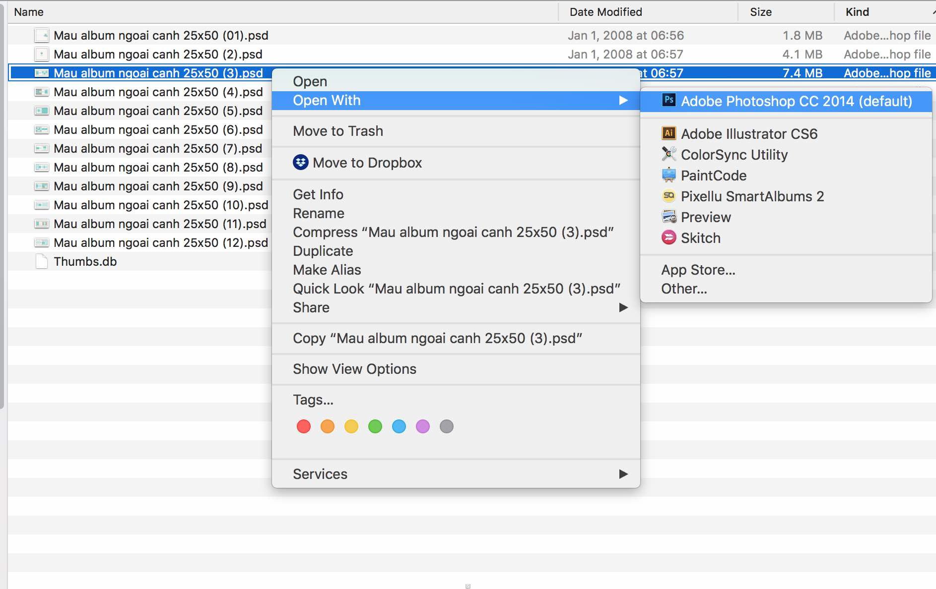Viewport: 936px width, 589px height.
Task: Open Get Info for the file
Action: [456, 194]
